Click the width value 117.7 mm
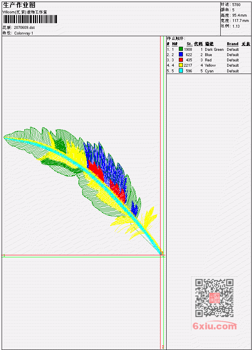Screen dimensions: 252x350 click(241, 21)
